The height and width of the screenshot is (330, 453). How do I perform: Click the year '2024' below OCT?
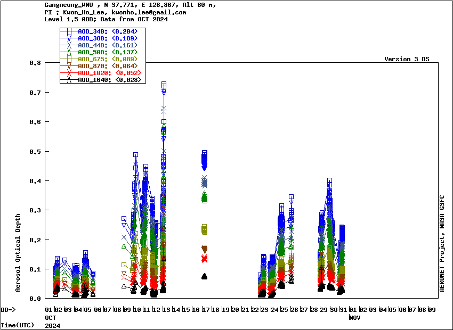(52, 326)
